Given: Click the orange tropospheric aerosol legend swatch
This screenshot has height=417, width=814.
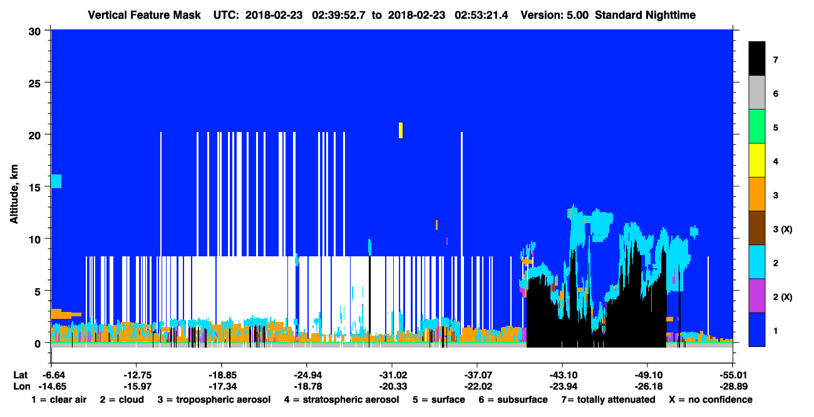Looking at the screenshot, I should click(757, 194).
